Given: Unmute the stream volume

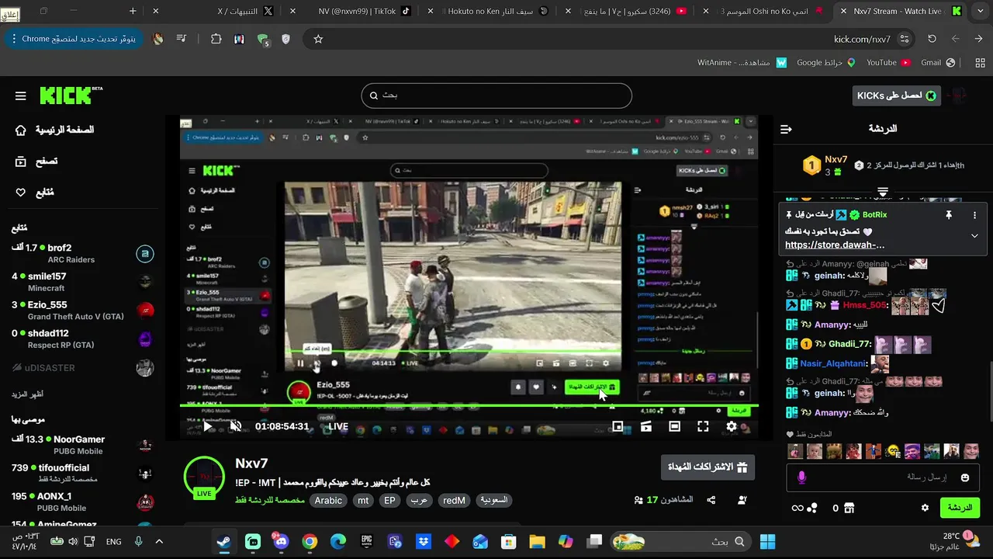Looking at the screenshot, I should (236, 426).
